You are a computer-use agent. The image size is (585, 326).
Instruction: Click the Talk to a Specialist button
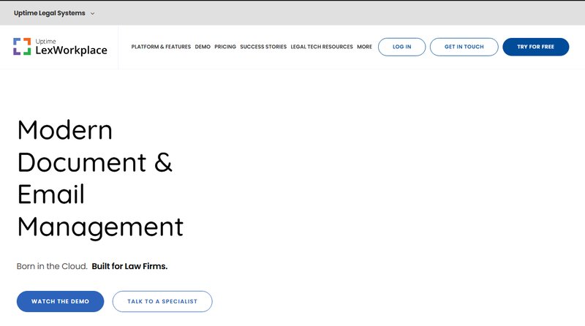click(x=162, y=301)
